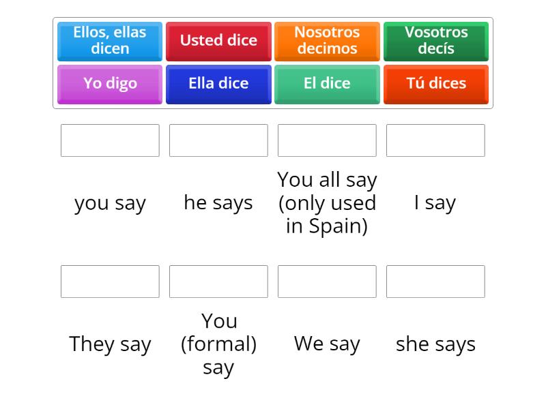Select the 'Yo digo' purple tile
546x409 pixels.
[x=109, y=84]
